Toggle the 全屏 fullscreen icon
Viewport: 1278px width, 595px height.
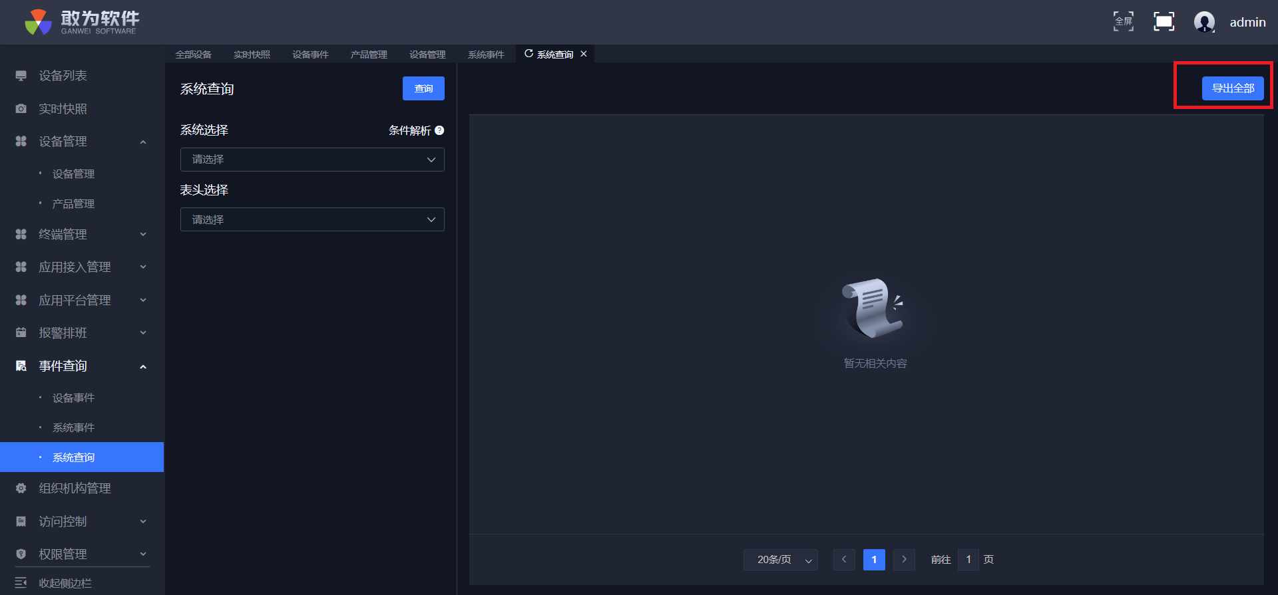click(1124, 22)
